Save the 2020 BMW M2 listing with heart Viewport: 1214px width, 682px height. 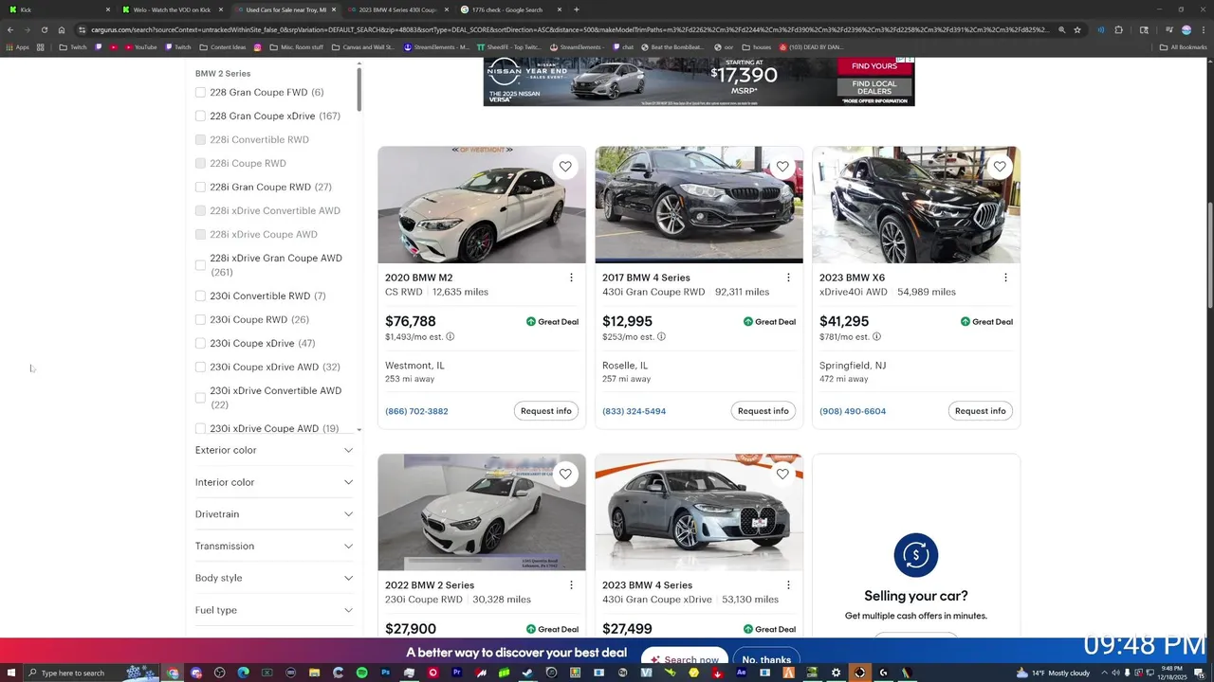[565, 167]
